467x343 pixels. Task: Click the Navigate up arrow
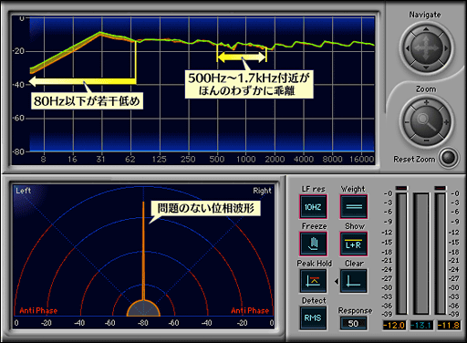point(426,29)
